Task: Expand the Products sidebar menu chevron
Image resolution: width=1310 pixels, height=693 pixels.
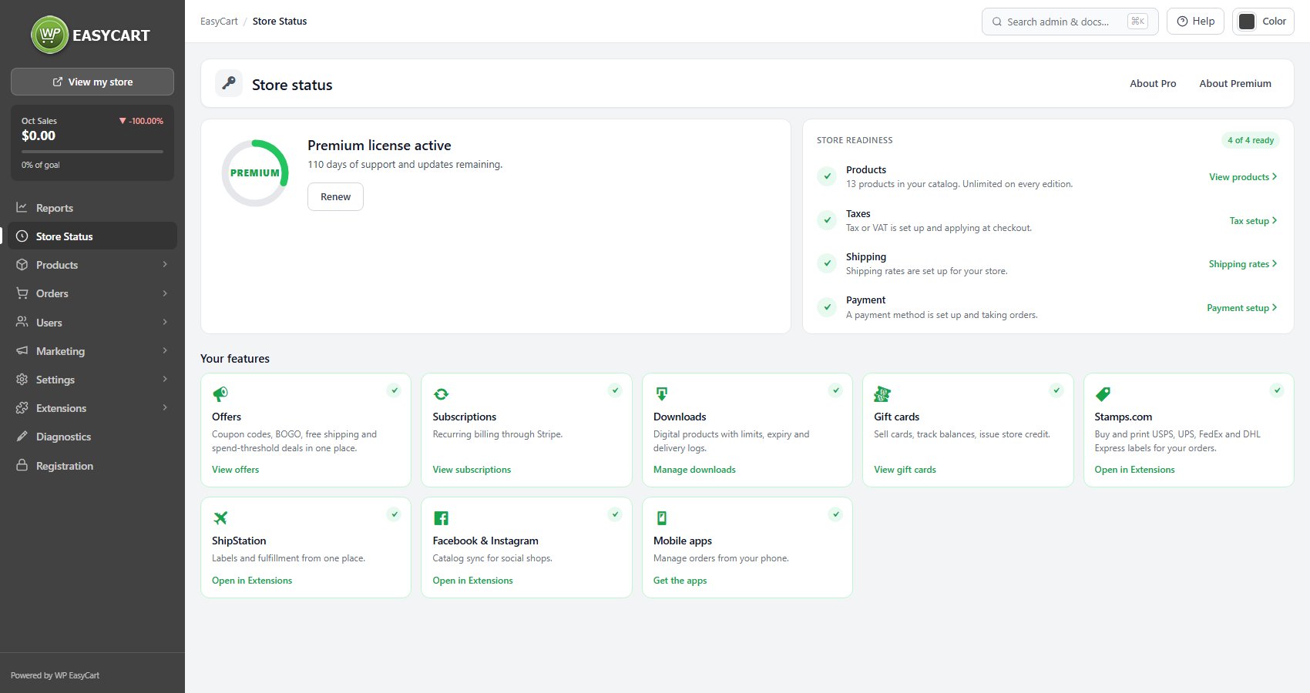Action: click(x=165, y=265)
